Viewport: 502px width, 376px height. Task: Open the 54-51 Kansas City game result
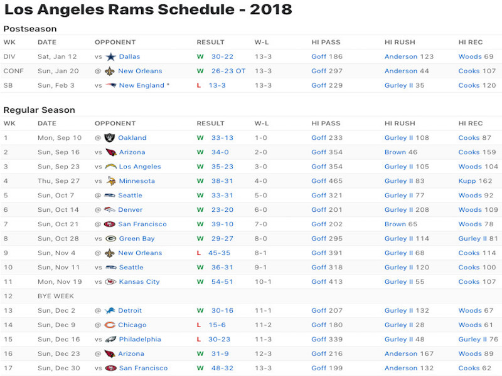[x=222, y=281]
